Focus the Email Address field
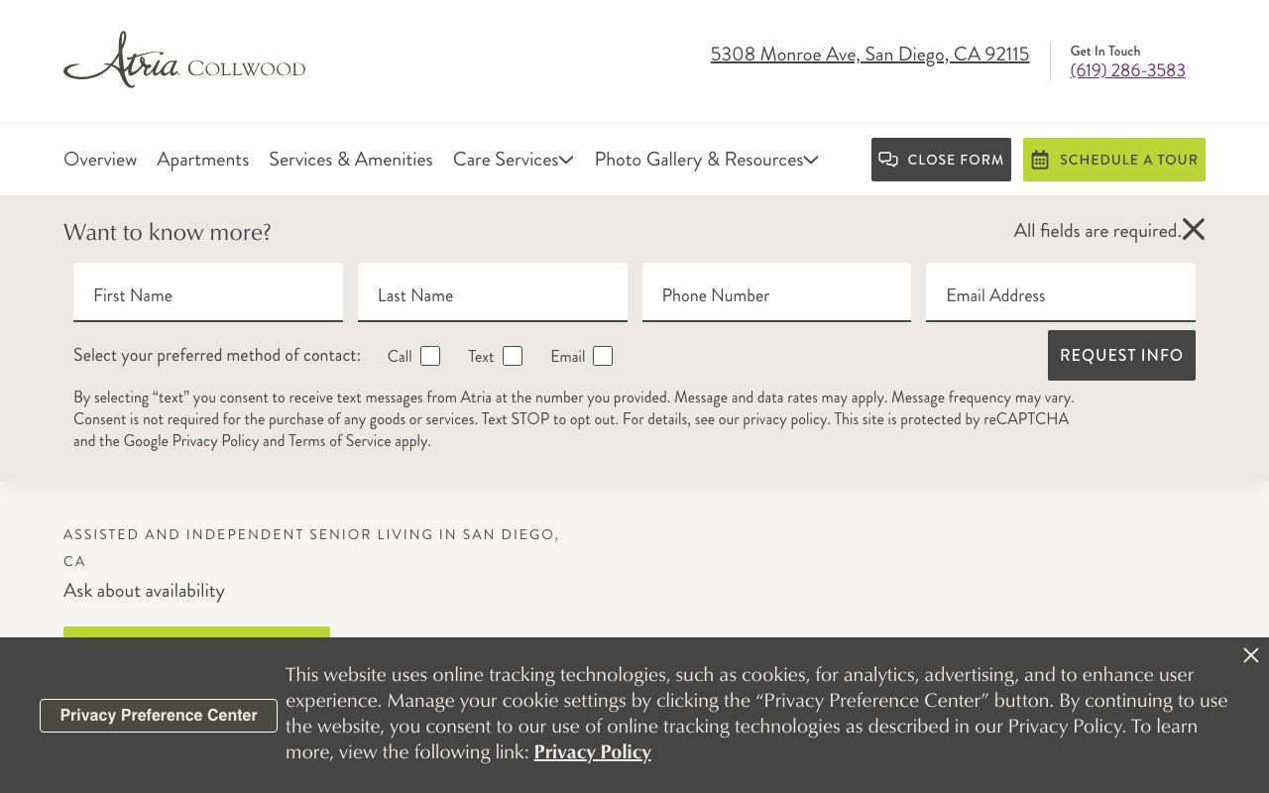This screenshot has height=793, width=1269. pyautogui.click(x=1061, y=292)
